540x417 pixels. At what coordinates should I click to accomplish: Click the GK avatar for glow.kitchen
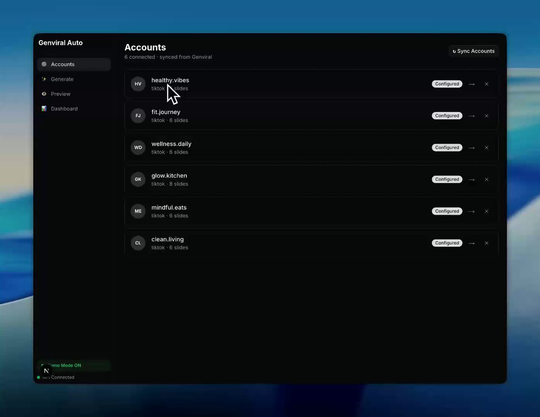(138, 179)
